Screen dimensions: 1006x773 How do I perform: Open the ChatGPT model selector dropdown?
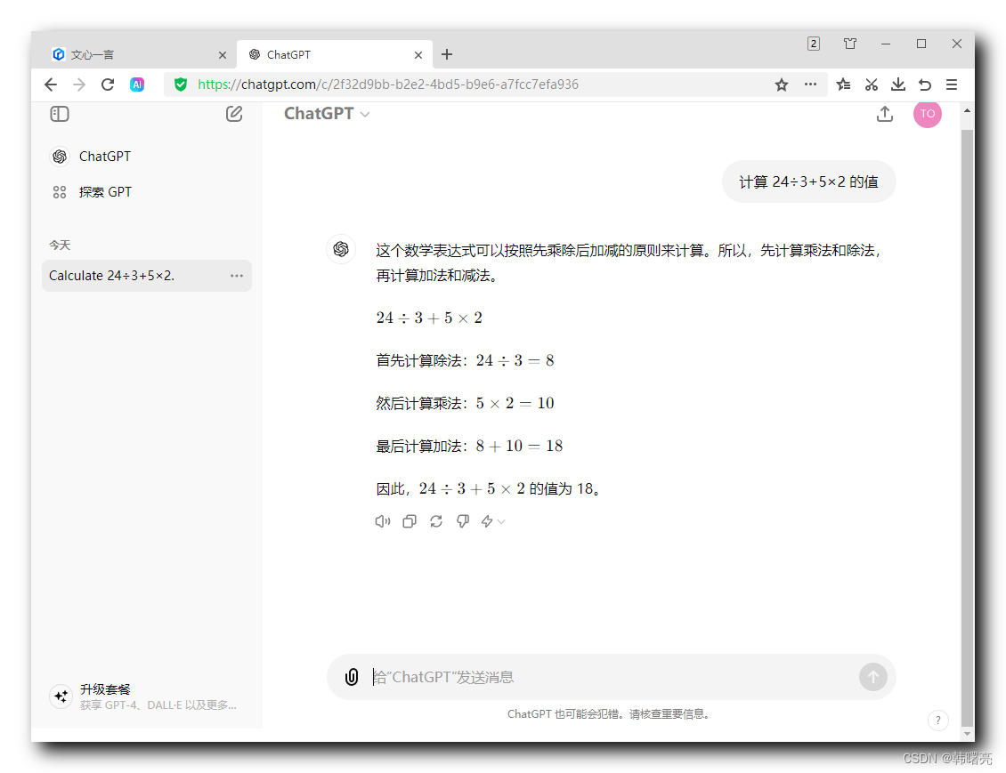click(327, 113)
